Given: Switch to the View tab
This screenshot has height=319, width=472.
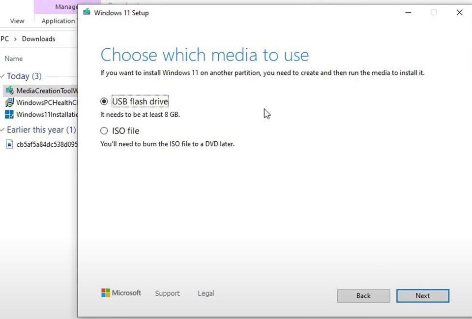Looking at the screenshot, I should click(17, 21).
